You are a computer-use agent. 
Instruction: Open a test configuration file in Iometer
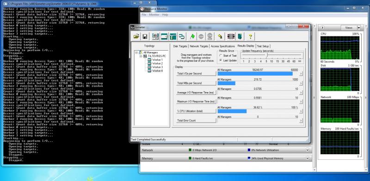coord(136,36)
